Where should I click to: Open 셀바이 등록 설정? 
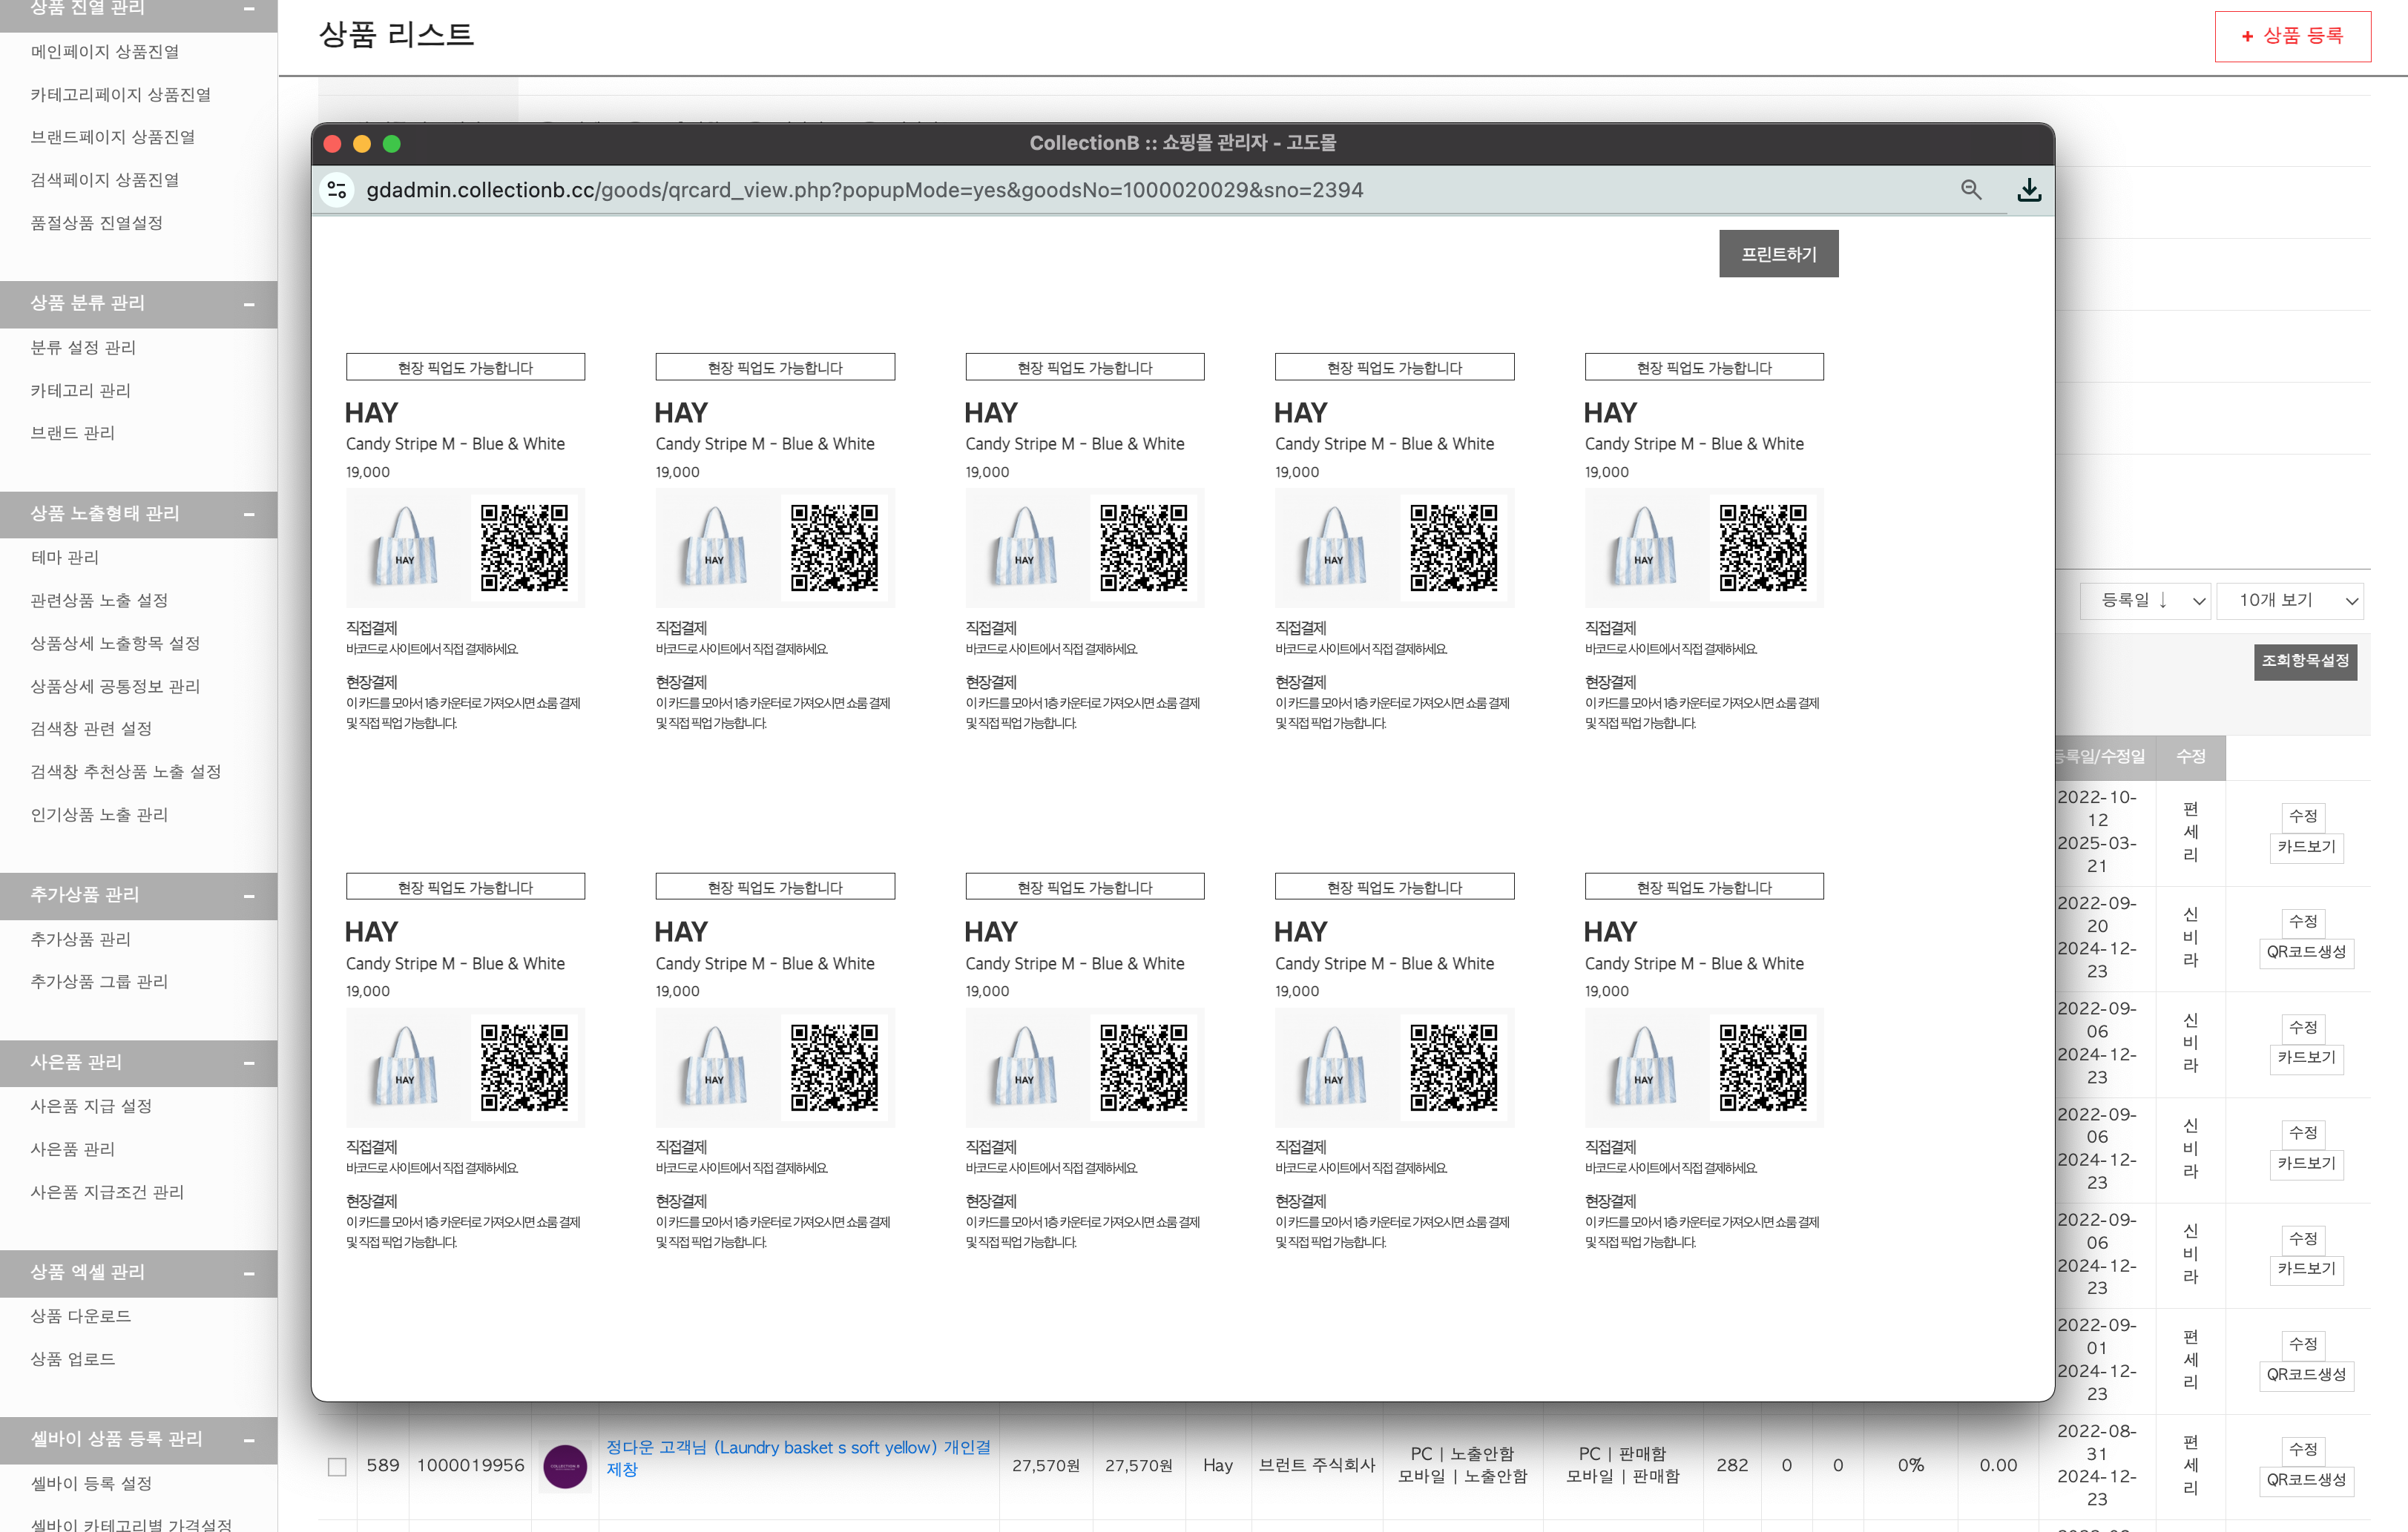[91, 1484]
